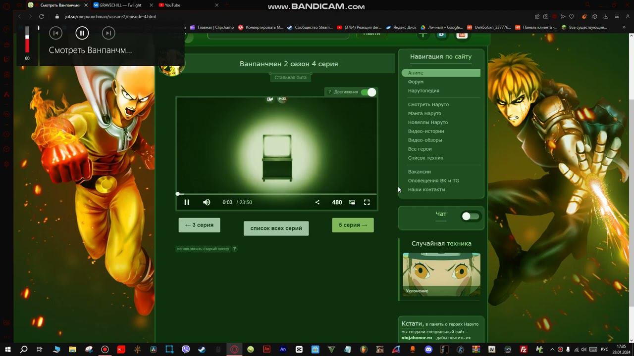
Task: Toggle the Достижения switch
Action: [x=369, y=92]
